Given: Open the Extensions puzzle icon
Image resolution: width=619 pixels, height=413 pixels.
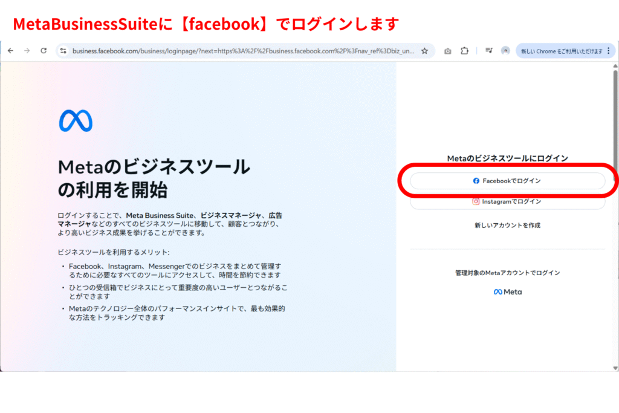Looking at the screenshot, I should [464, 51].
